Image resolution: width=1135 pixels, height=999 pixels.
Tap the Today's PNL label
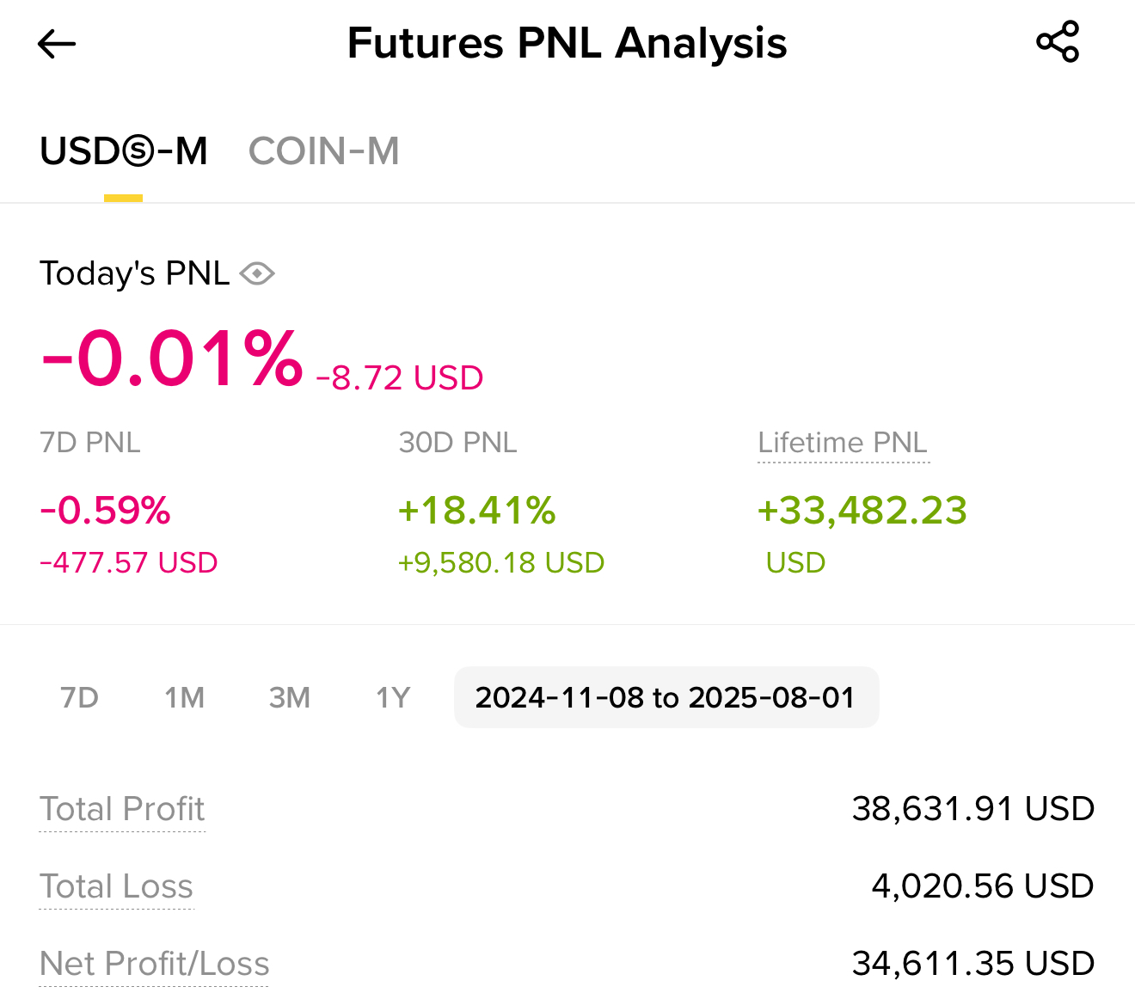[135, 273]
